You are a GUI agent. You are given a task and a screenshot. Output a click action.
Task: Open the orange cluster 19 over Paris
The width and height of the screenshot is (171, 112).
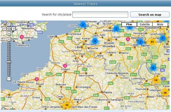pos(67,105)
